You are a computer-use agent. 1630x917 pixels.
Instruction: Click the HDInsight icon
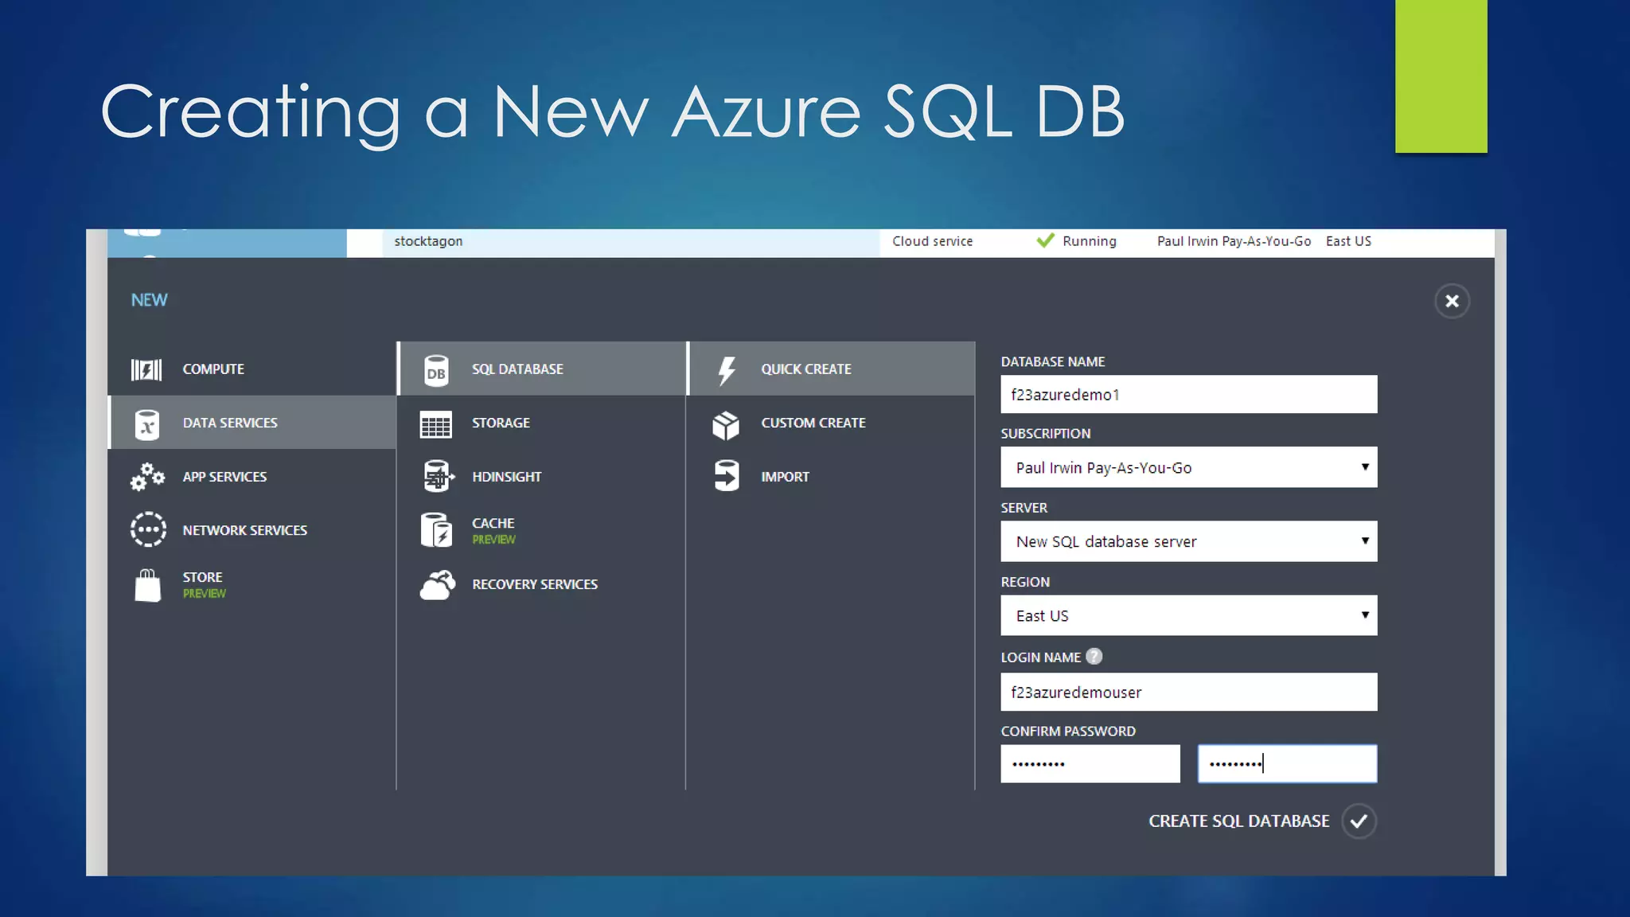[437, 477]
